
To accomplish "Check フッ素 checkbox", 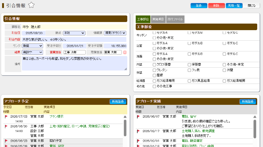I will (x=189, y=70).
